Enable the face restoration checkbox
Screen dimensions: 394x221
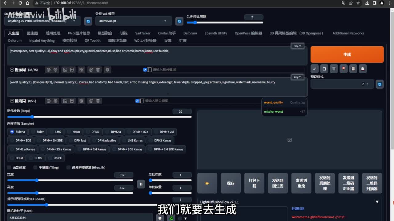(x=9, y=168)
